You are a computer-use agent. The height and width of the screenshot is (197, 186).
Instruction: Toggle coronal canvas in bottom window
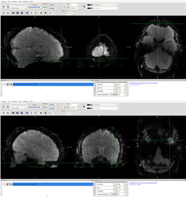click(x=17, y=113)
